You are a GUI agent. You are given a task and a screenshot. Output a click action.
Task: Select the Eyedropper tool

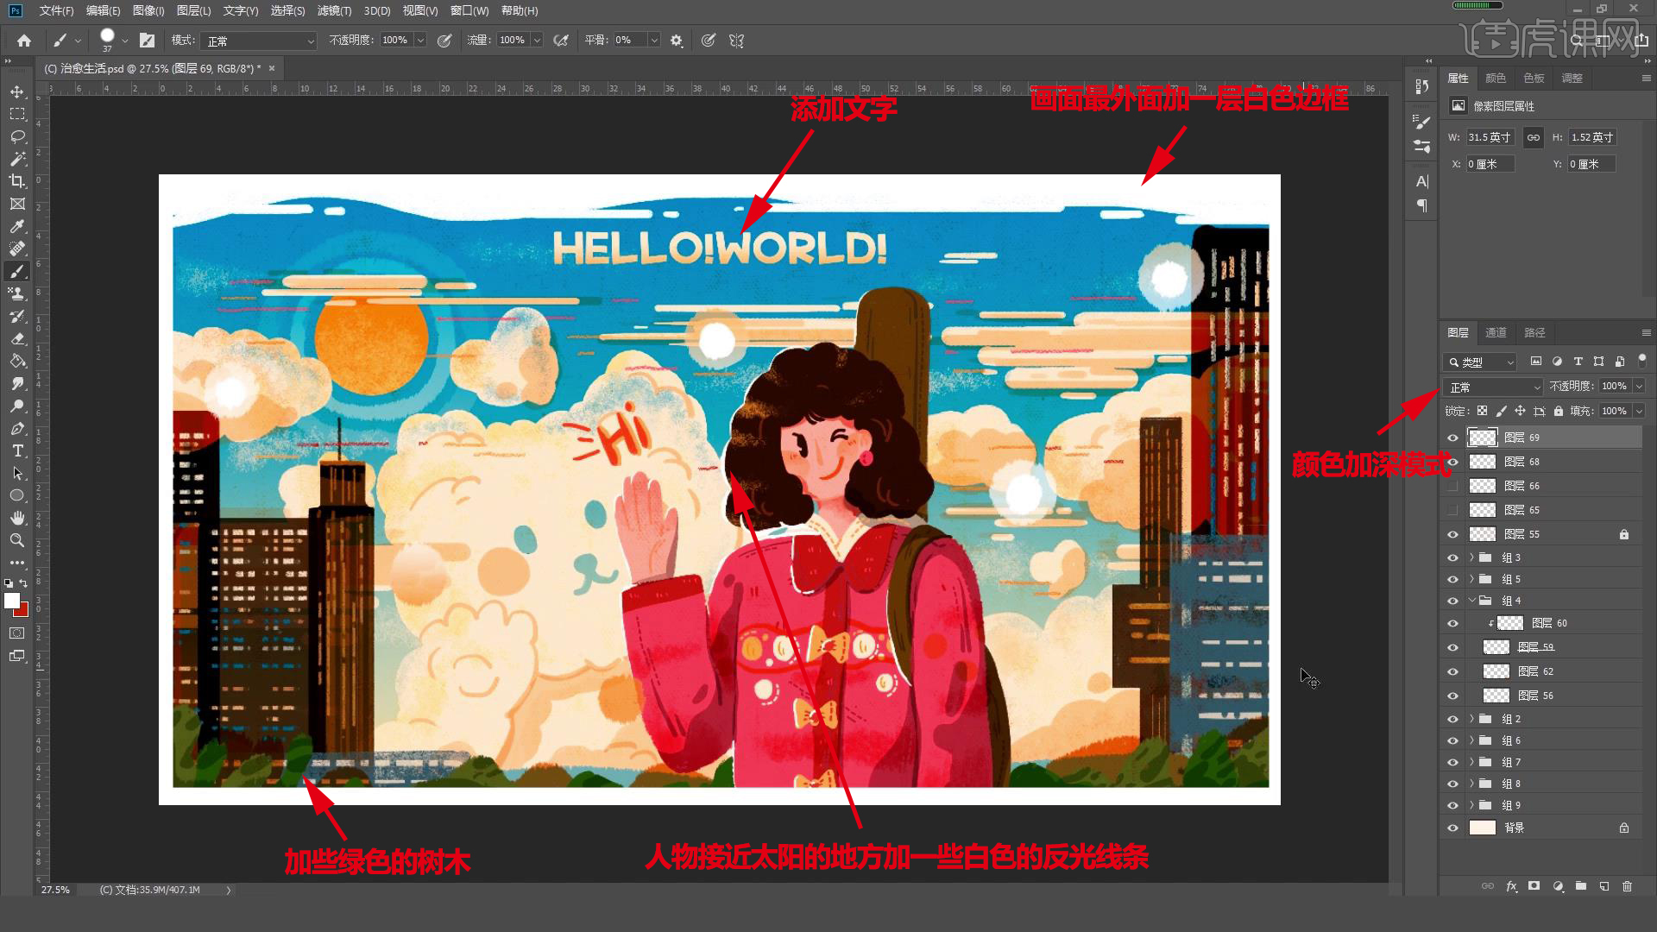tap(17, 226)
